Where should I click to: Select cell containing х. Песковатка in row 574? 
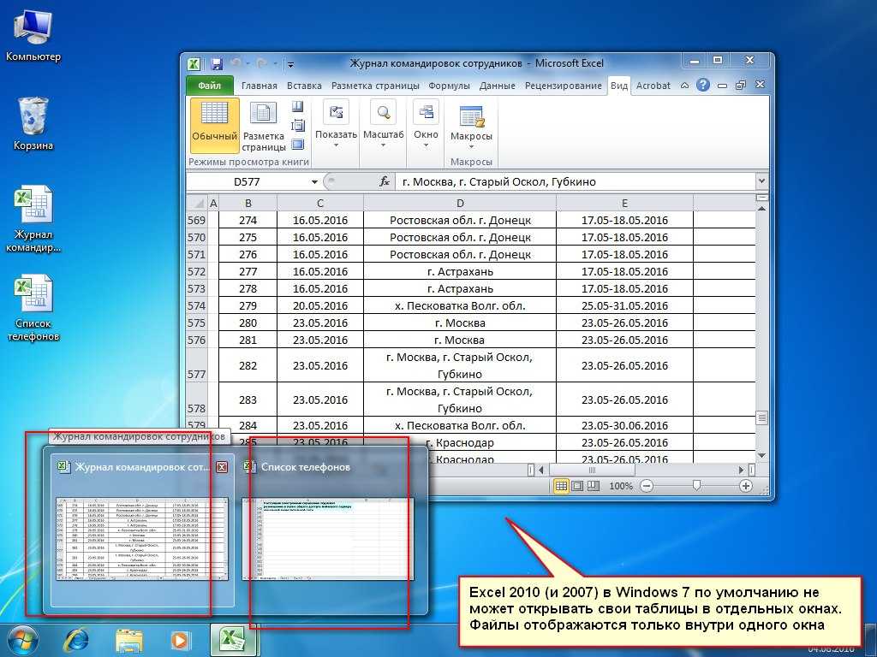point(460,305)
